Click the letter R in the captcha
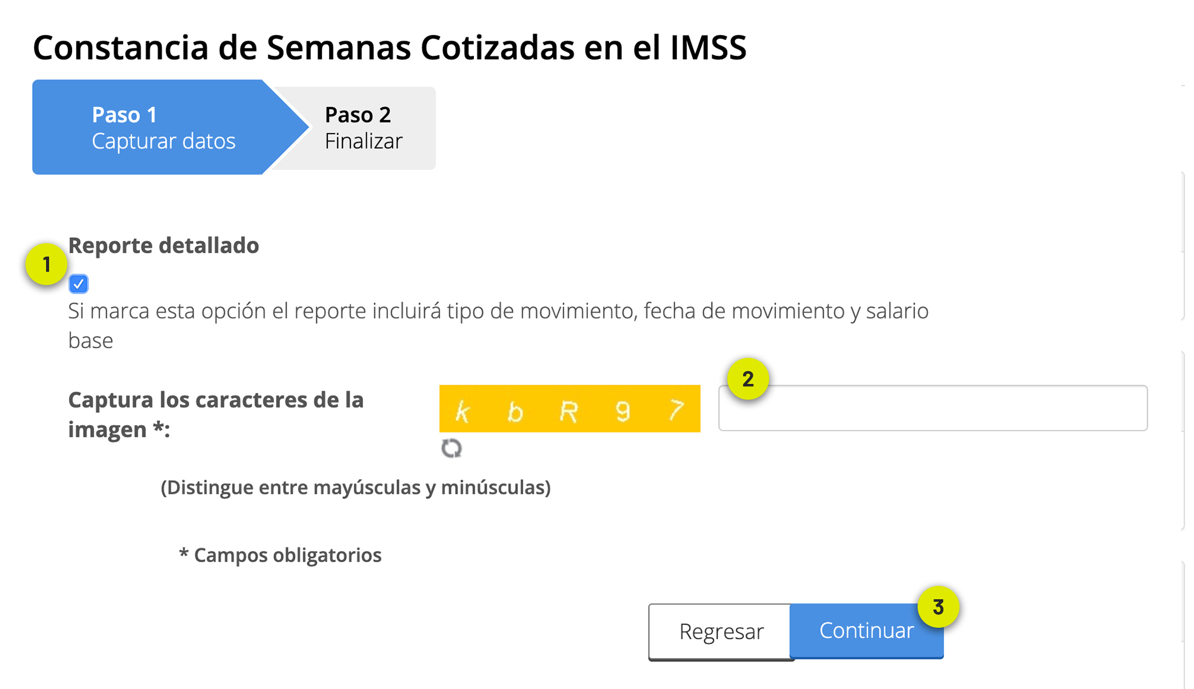Viewport: 1194px width, 689px height. point(569,412)
